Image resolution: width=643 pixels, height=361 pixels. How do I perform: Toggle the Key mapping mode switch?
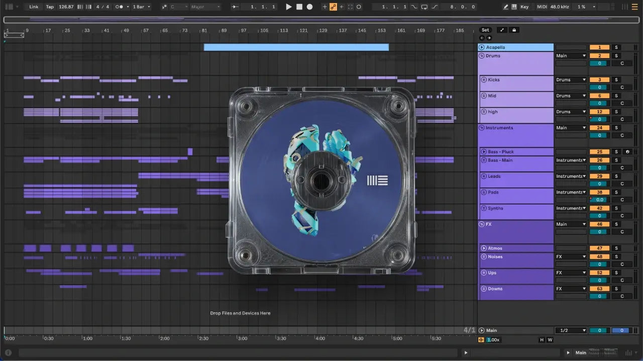(x=524, y=7)
